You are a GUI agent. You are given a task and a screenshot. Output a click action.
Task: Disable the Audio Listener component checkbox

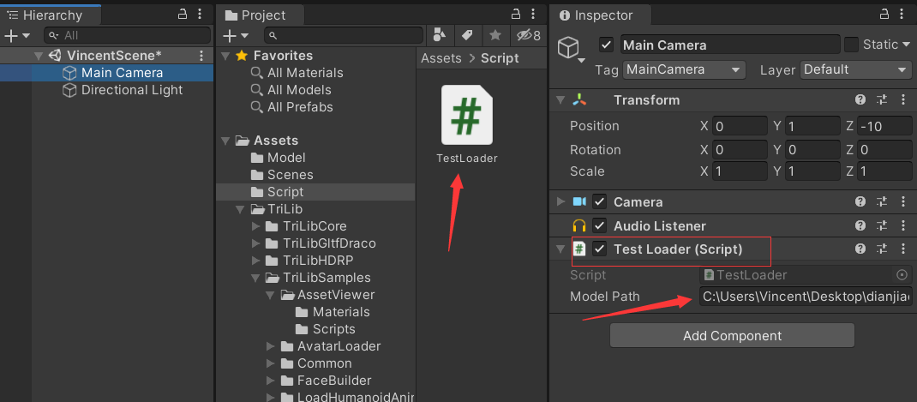pyautogui.click(x=599, y=225)
